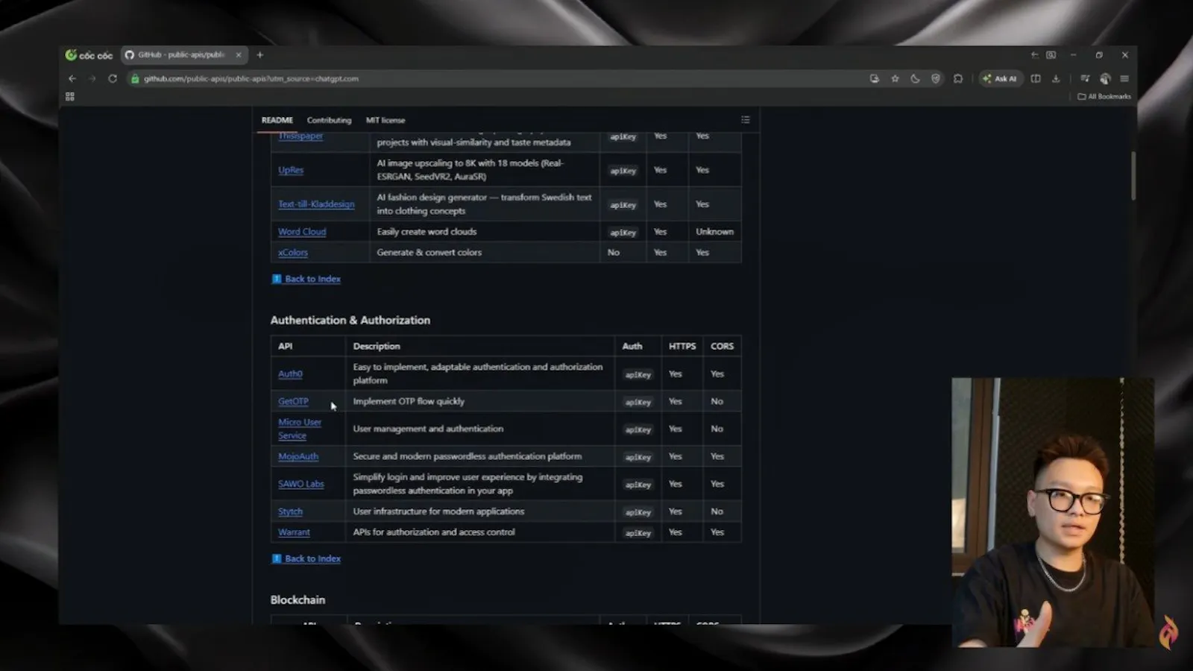Open the downloads icon

pyautogui.click(x=1056, y=78)
